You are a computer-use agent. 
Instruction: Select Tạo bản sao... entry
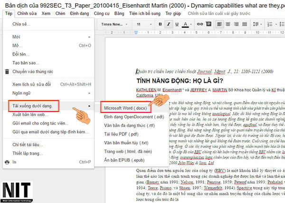click(x=49, y=63)
